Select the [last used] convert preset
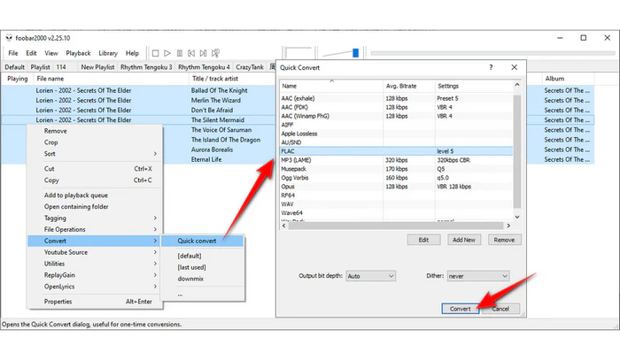Viewport: 620px width, 360px height. click(x=203, y=267)
